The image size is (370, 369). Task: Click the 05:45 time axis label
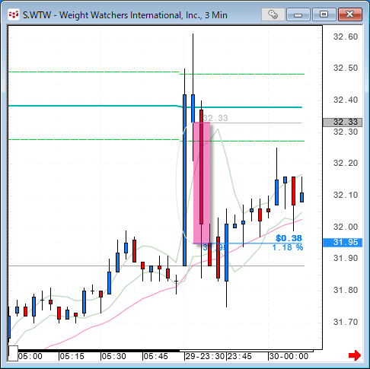pyautogui.click(x=155, y=356)
